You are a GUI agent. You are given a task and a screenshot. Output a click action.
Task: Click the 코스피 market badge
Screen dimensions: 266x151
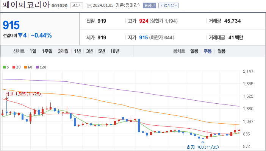pos(77,5)
